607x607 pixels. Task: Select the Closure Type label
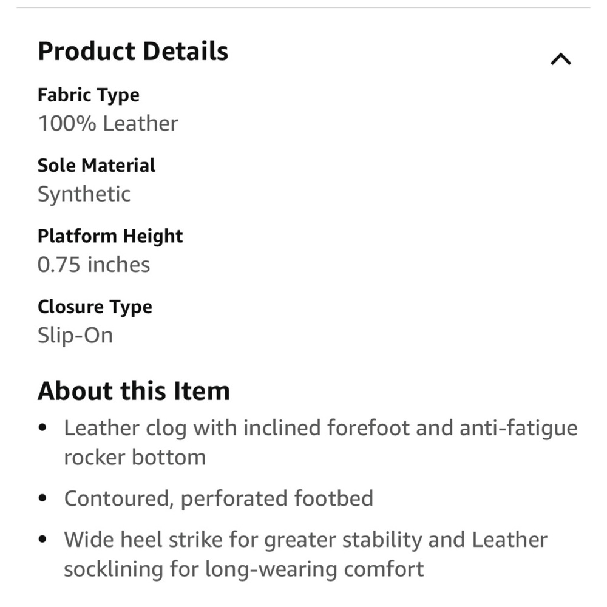(x=95, y=307)
